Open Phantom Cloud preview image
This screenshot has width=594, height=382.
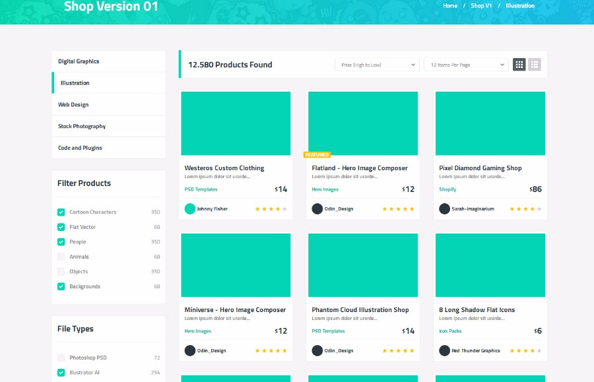point(363,265)
